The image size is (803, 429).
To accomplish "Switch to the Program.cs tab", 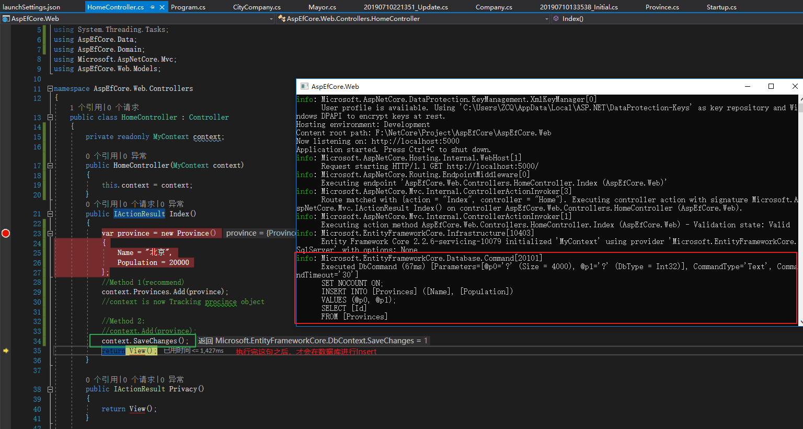I will (188, 7).
